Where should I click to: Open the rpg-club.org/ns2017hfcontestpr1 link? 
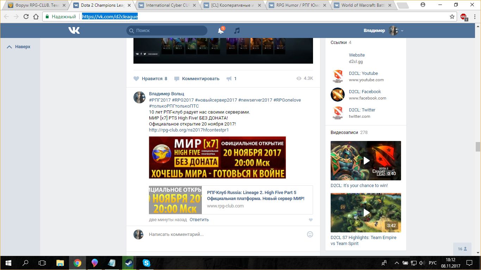(189, 130)
